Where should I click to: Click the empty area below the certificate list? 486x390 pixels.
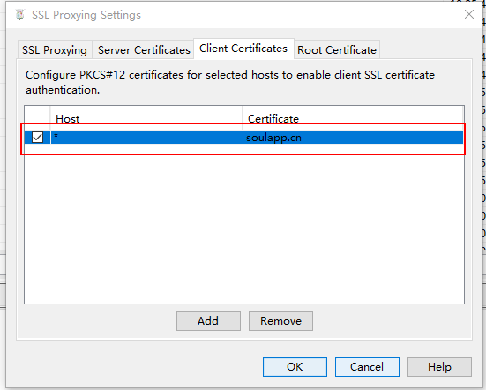[244, 226]
